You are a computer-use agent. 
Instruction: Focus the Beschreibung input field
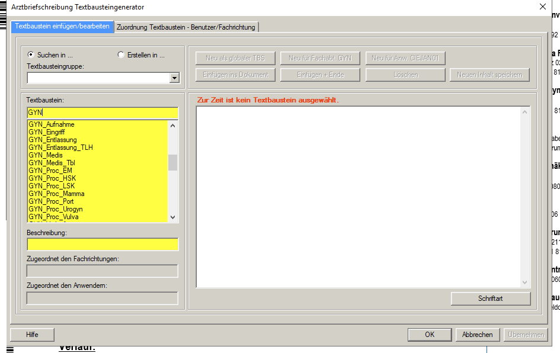(x=102, y=245)
